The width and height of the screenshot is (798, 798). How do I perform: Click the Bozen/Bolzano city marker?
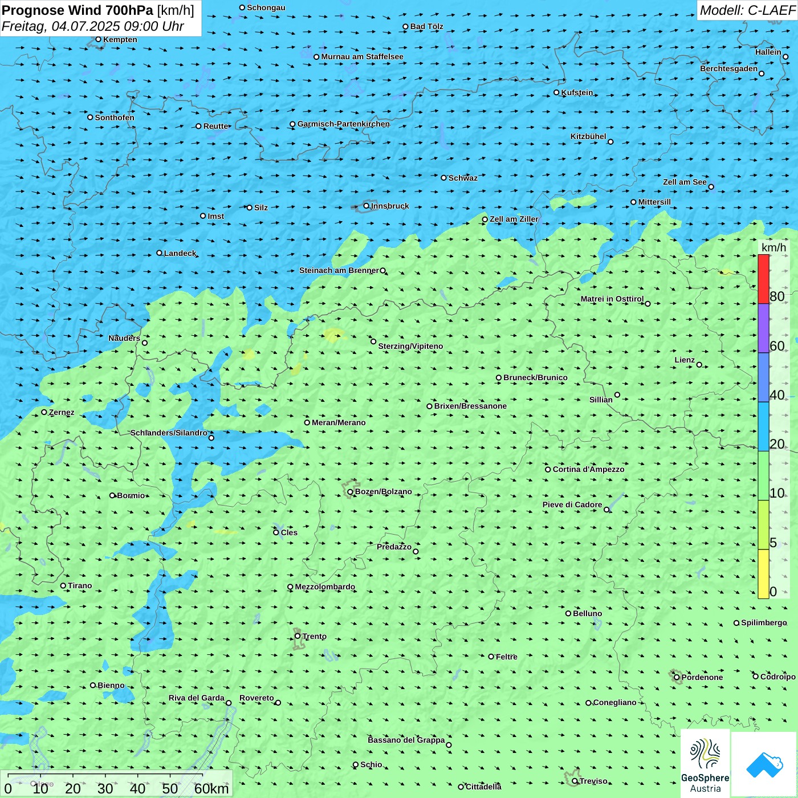(x=351, y=492)
